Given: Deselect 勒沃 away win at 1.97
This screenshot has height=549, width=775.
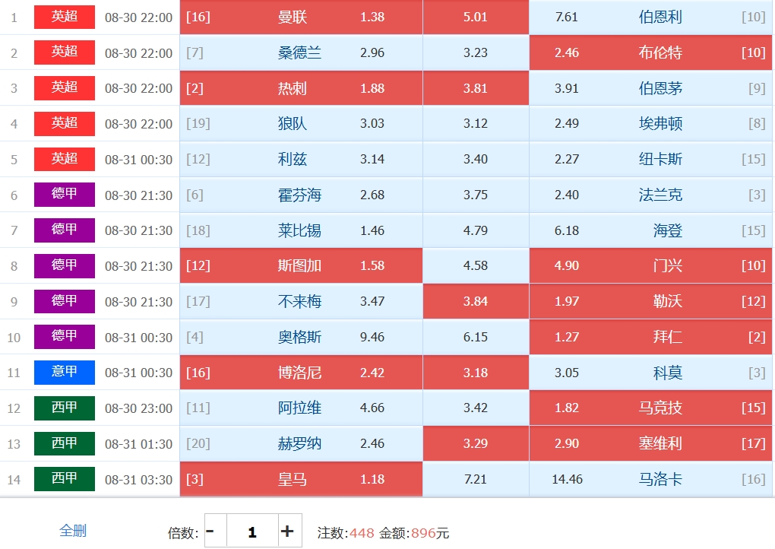Looking at the screenshot, I should 650,301.
